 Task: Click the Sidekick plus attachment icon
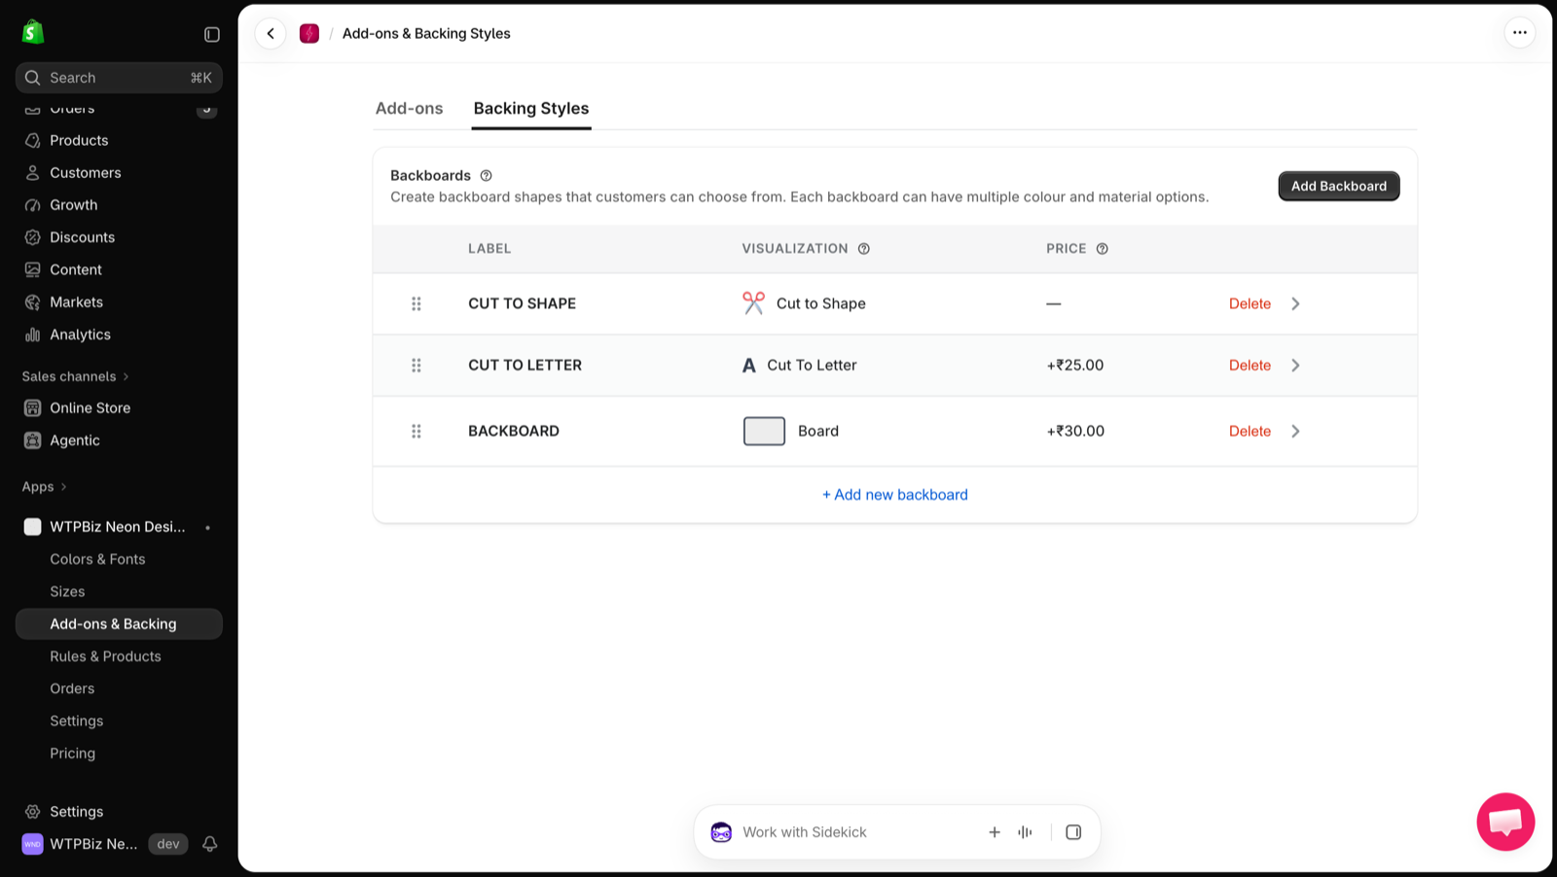tap(995, 832)
